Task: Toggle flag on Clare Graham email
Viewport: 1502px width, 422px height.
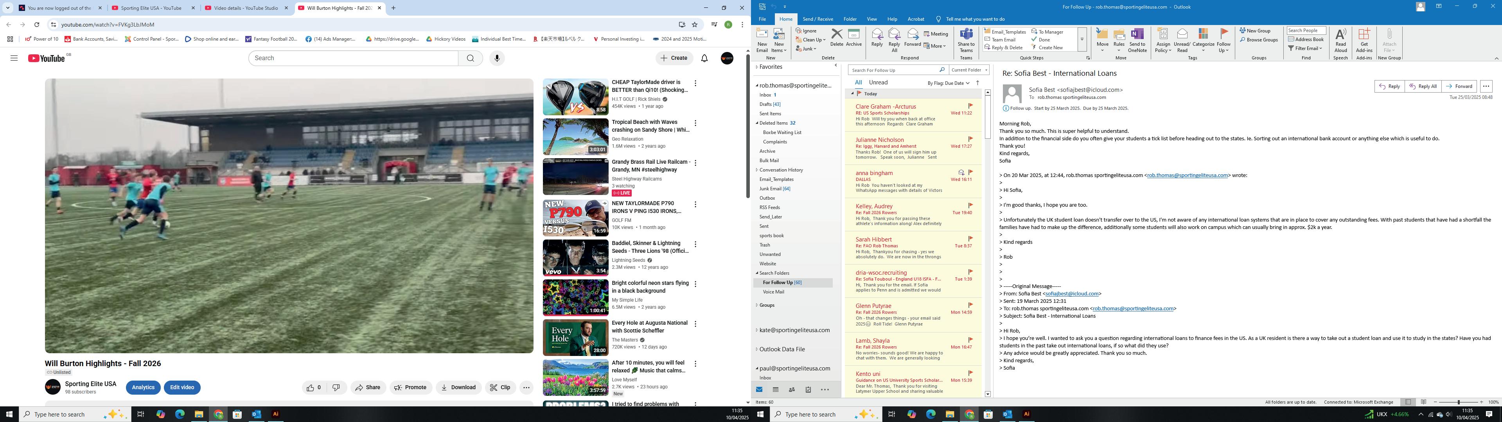Action: click(970, 106)
